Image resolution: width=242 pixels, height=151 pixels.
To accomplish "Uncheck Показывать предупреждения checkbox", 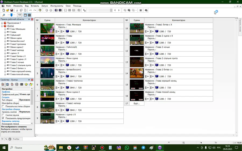I will [x=3, y=118].
